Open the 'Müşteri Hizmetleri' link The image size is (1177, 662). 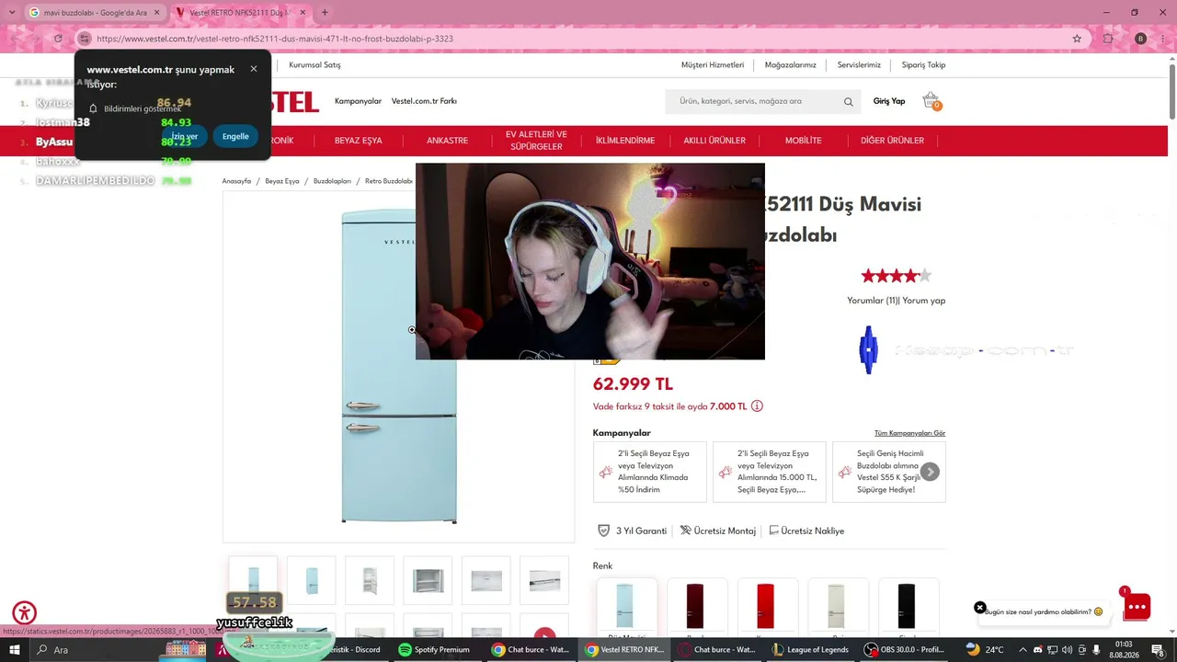pos(713,65)
